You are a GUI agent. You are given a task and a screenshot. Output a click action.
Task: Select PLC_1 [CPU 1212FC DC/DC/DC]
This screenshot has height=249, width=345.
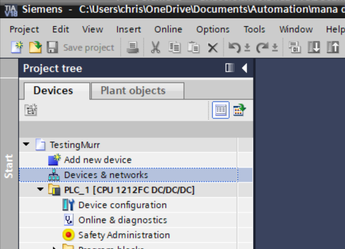(129, 190)
